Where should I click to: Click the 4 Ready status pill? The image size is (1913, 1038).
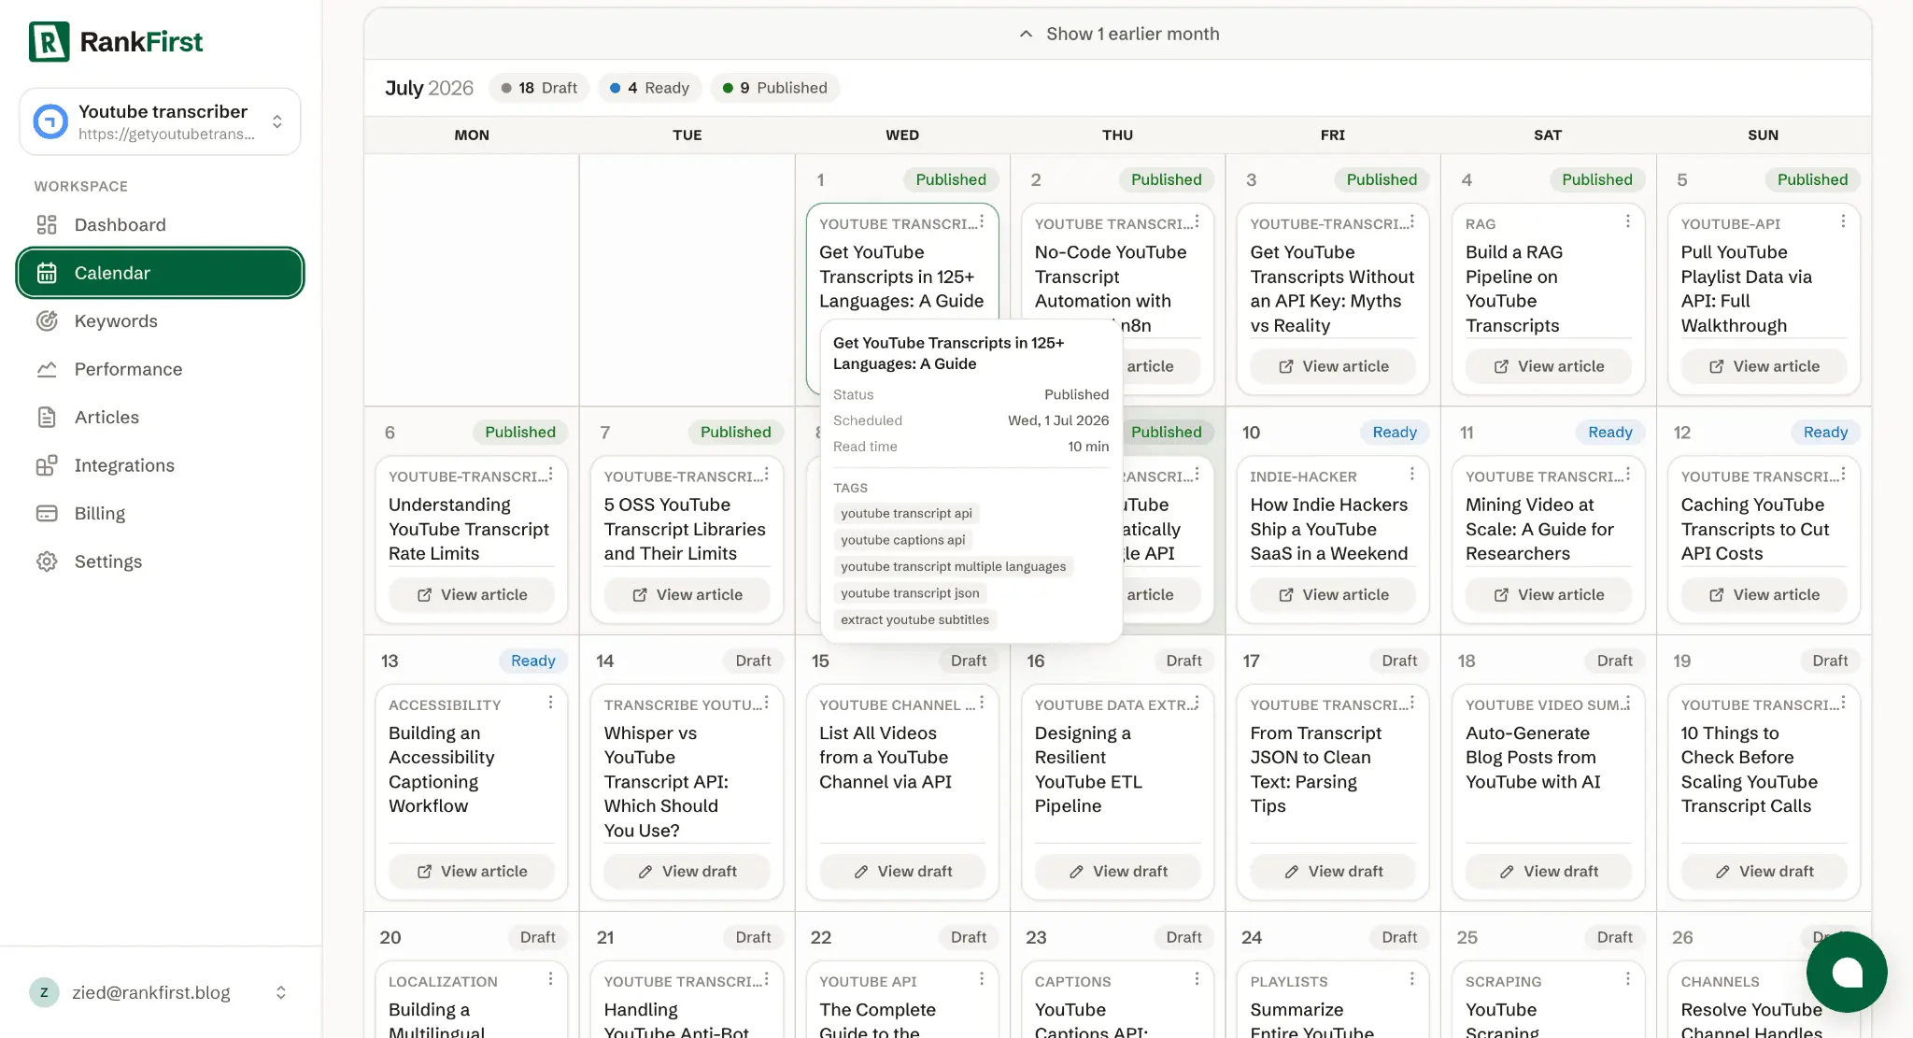pyautogui.click(x=649, y=88)
